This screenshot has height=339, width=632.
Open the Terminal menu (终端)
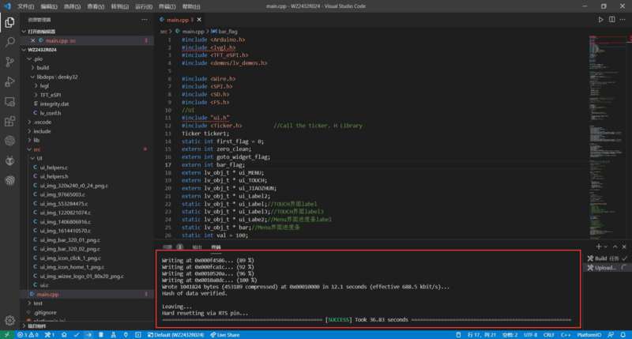[x=167, y=6]
